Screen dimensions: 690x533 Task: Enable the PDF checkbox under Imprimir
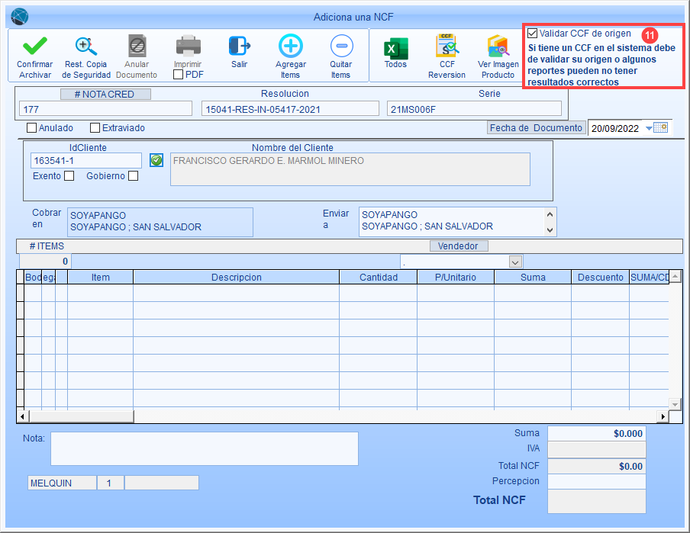[x=178, y=75]
